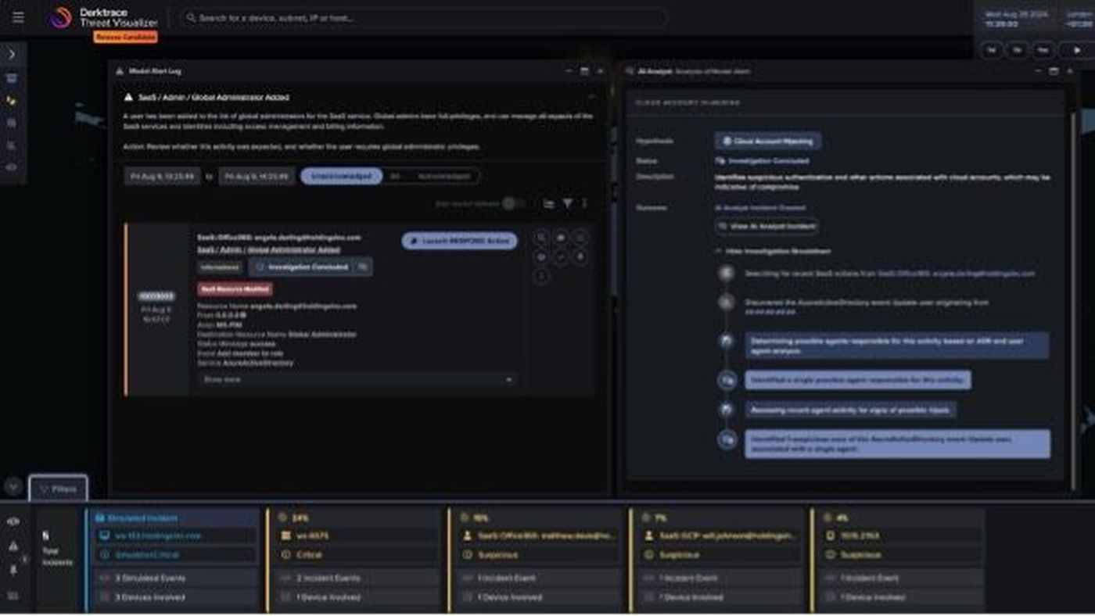
Task: Click the bottom single circular icon on alert card
Action: point(541,276)
